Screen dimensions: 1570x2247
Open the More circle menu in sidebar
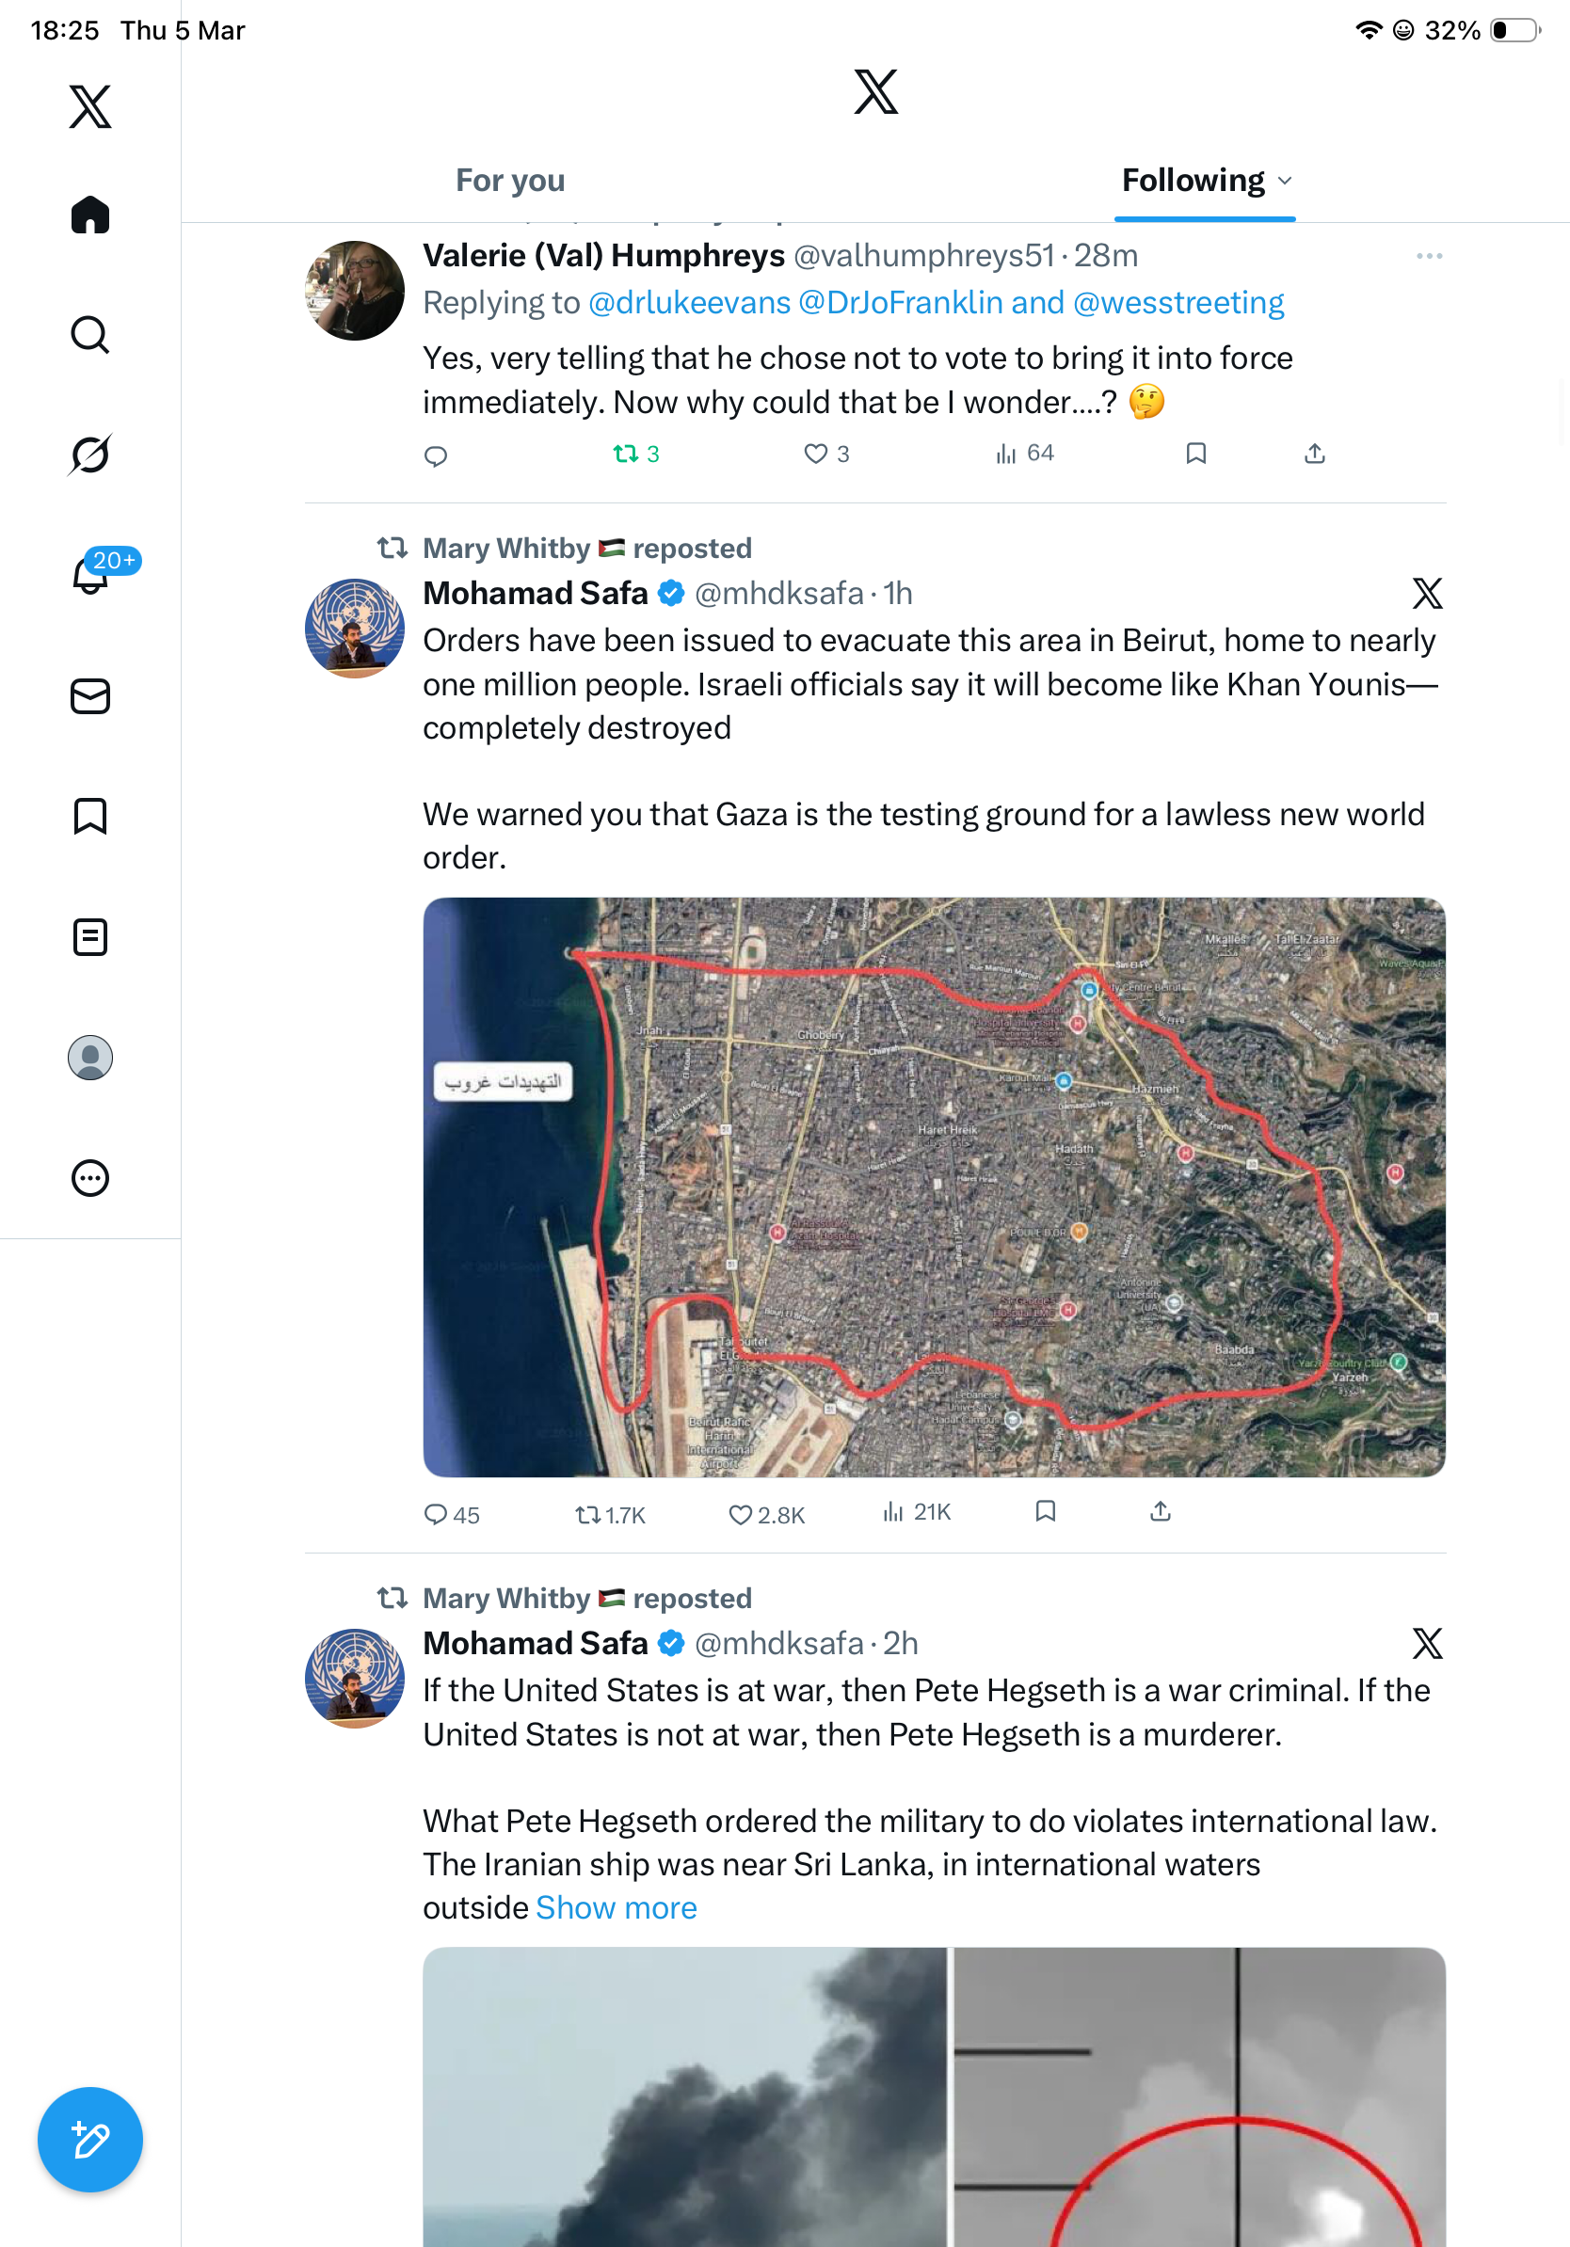90,1177
